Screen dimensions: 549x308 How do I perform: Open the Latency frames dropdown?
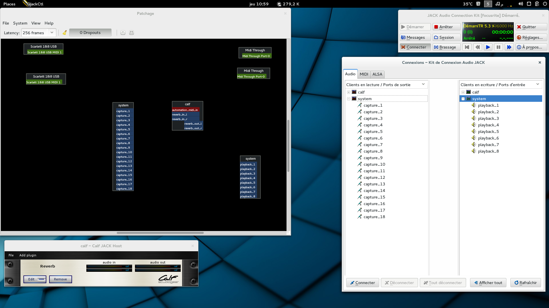tap(52, 33)
